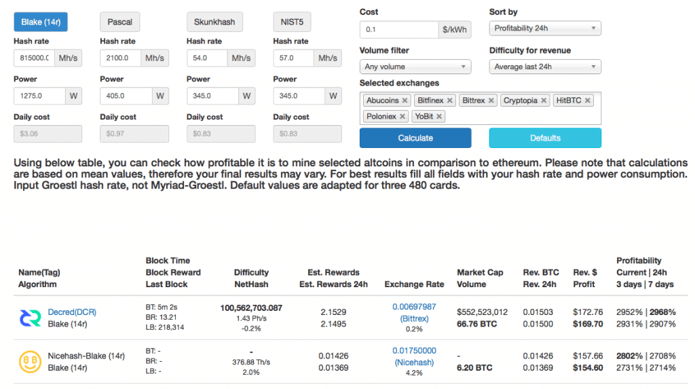Remove the Abucoins exchange tag
This screenshot has height=389, width=695.
pos(405,100)
